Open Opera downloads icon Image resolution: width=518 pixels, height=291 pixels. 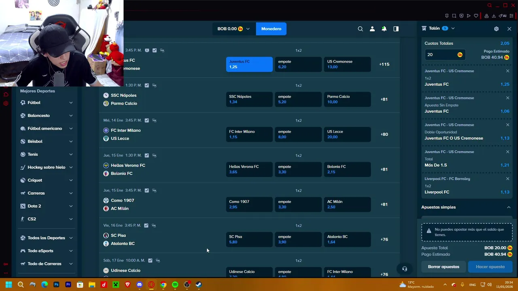point(494,16)
